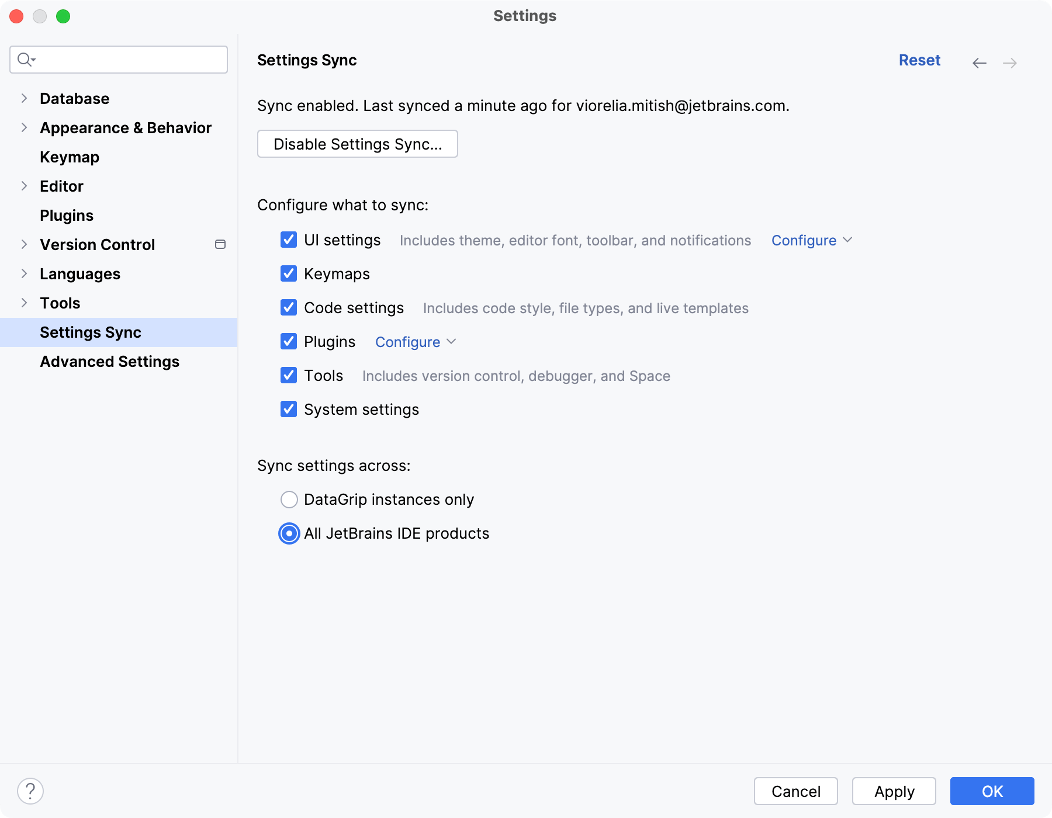Open the search field magnifier icon

point(25,59)
